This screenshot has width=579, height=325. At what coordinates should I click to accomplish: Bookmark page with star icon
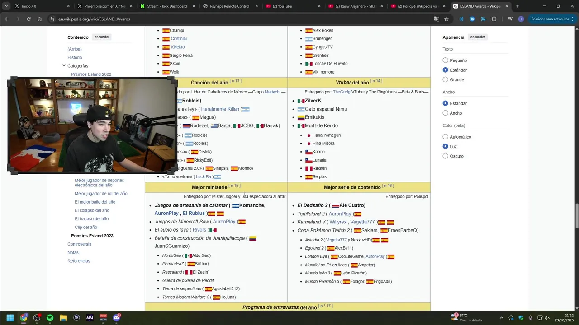click(x=446, y=19)
